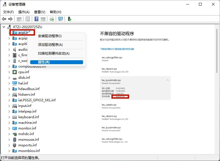Expand the cpu.inf tree node
The width and height of the screenshot is (220, 161).
9,72
